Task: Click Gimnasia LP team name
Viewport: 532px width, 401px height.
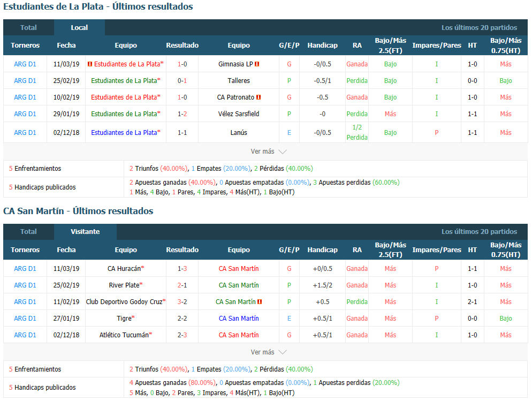Action: (x=235, y=64)
